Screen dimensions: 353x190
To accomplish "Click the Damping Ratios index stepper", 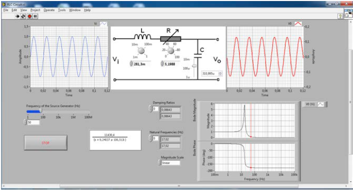I will tap(151, 109).
